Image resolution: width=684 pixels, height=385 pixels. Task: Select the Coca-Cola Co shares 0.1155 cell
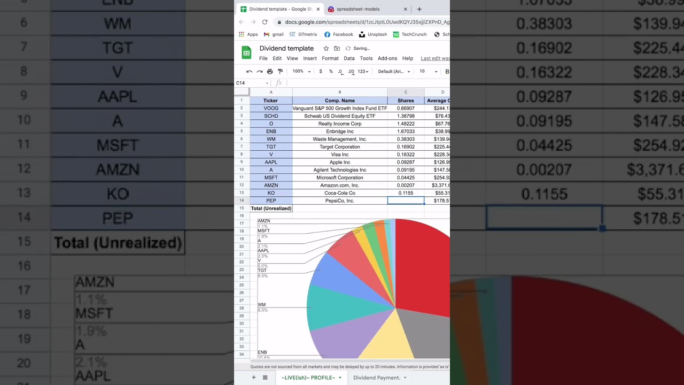(406, 193)
